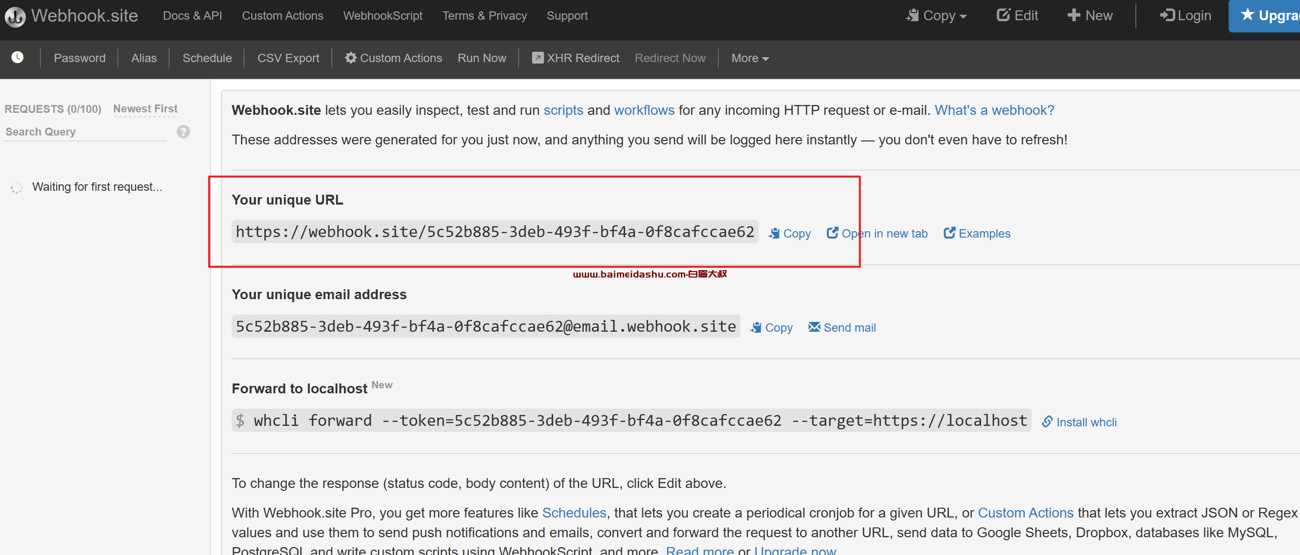
Task: Click the XHR Redirect arrow icon
Action: click(537, 58)
